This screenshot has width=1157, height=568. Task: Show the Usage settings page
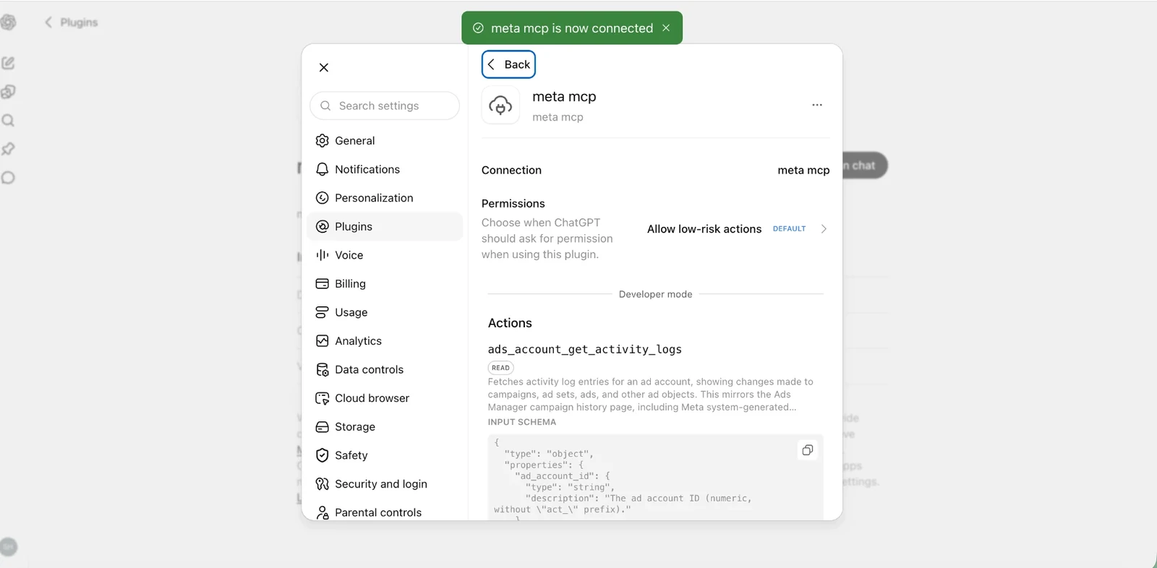(x=385, y=312)
